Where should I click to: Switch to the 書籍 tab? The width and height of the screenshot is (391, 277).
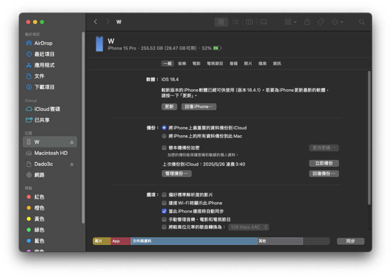[x=234, y=64]
